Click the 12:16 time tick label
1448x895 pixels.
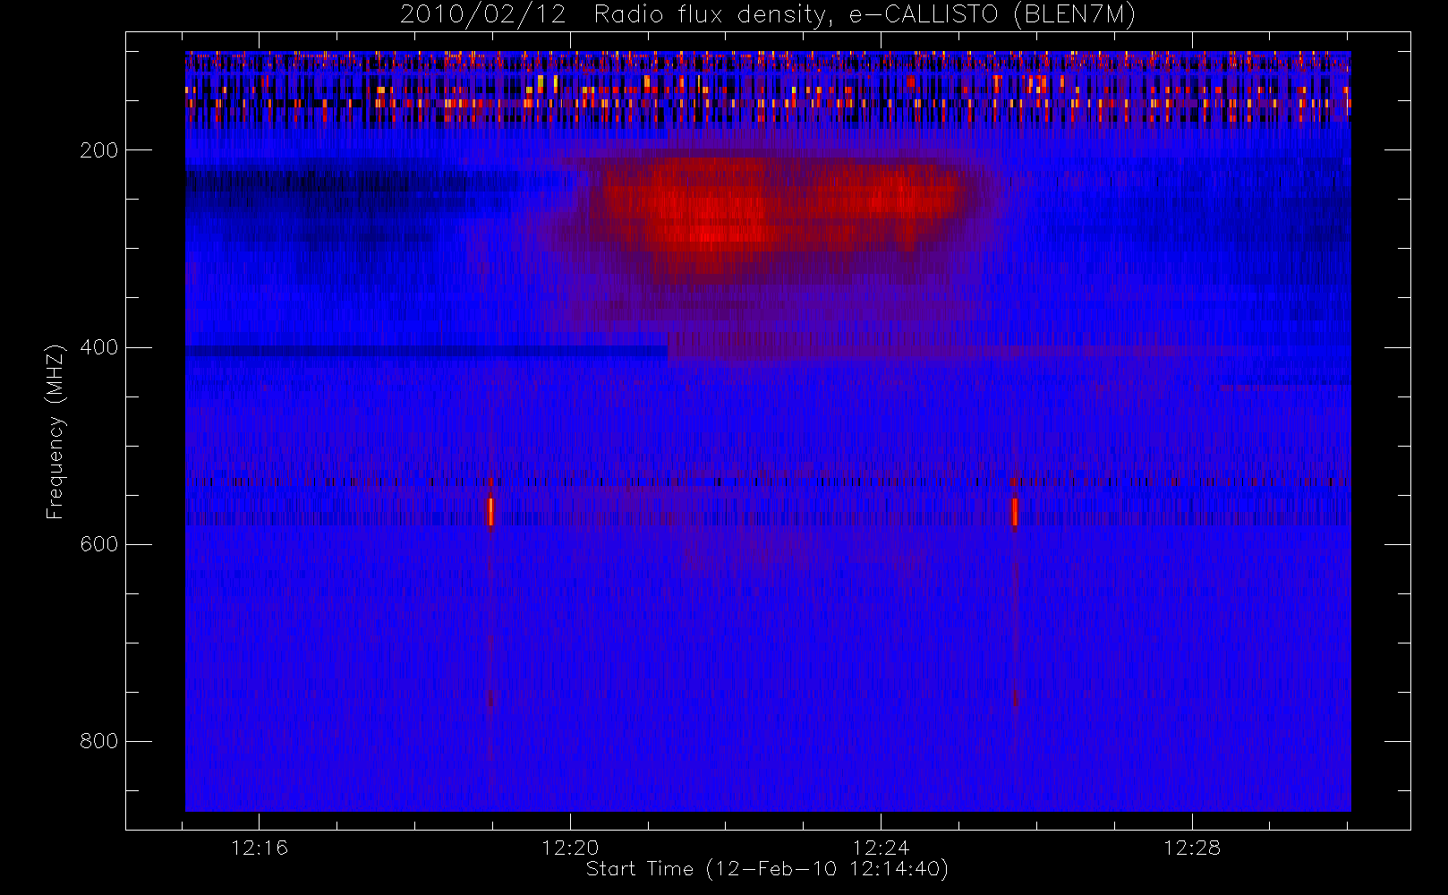tap(260, 847)
